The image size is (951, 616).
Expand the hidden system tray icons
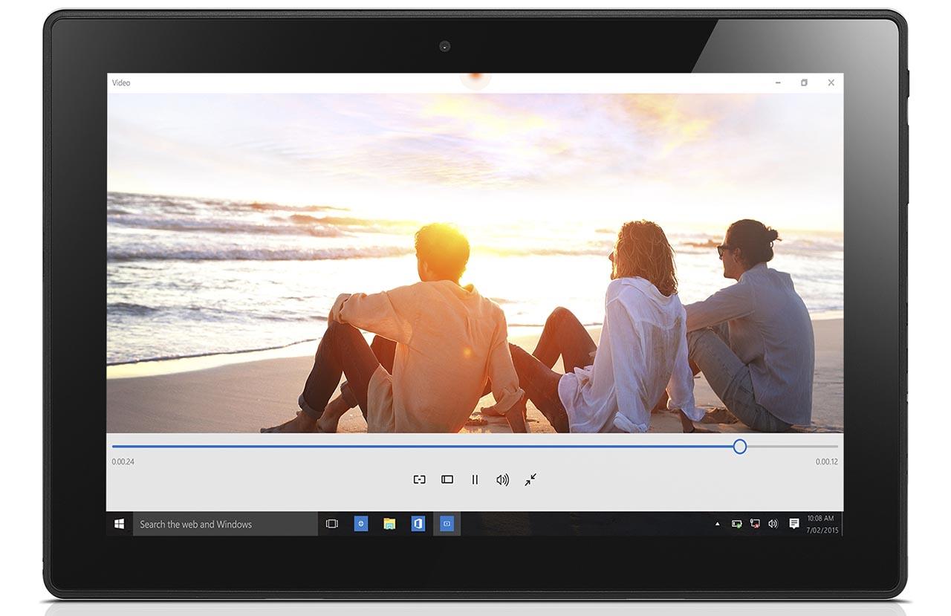(717, 524)
